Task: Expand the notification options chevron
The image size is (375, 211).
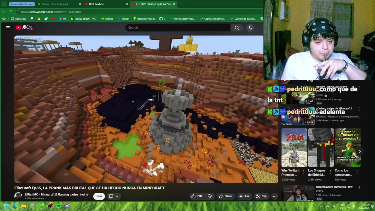Action: click(x=117, y=196)
